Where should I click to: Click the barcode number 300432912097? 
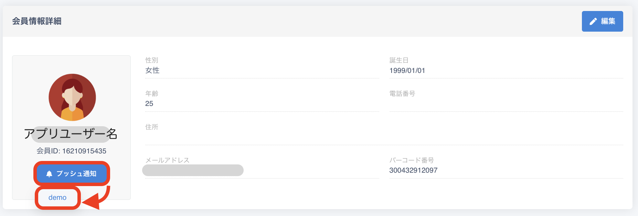[x=413, y=170]
